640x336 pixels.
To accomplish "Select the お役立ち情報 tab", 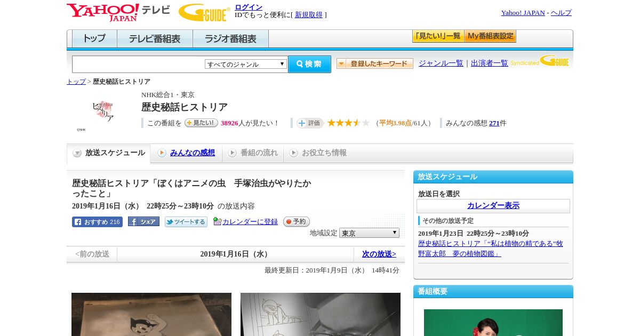I will 318,153.
